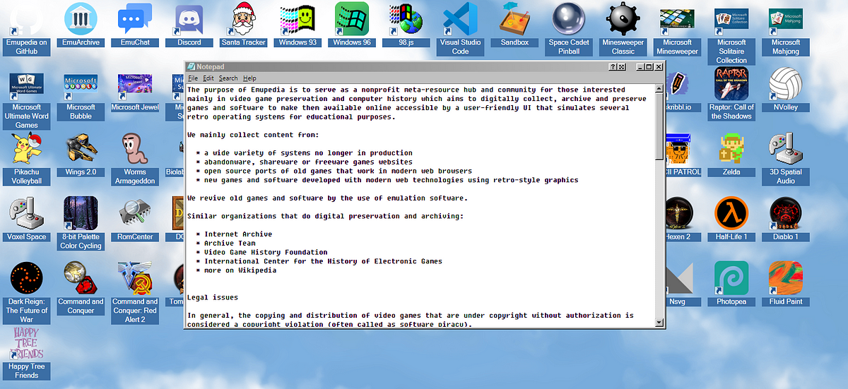Click the "Video Game History Foundation" line
848x389 pixels.
click(266, 253)
